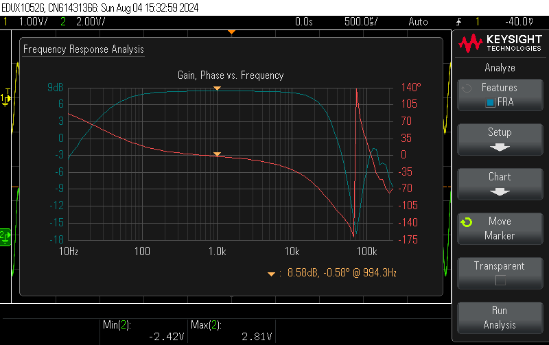Open the Features FRA softkey
Image resolution: width=549 pixels, height=345 pixels.
click(500, 95)
